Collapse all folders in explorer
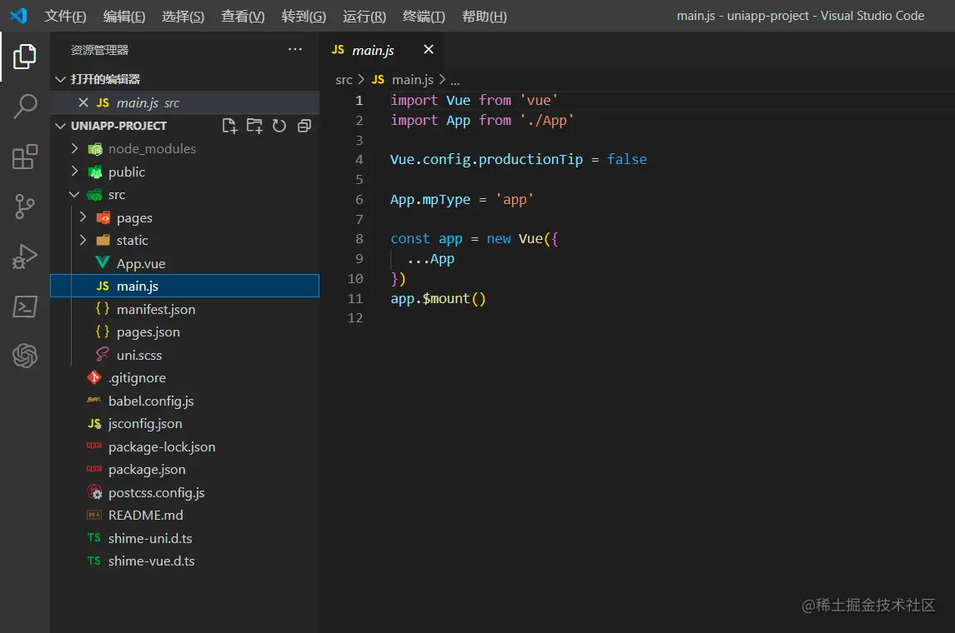 (x=304, y=126)
